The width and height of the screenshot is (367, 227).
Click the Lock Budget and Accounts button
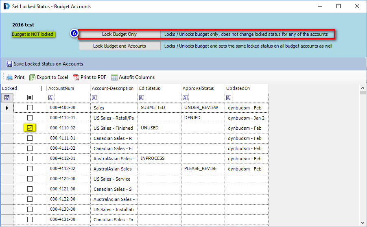click(x=120, y=46)
